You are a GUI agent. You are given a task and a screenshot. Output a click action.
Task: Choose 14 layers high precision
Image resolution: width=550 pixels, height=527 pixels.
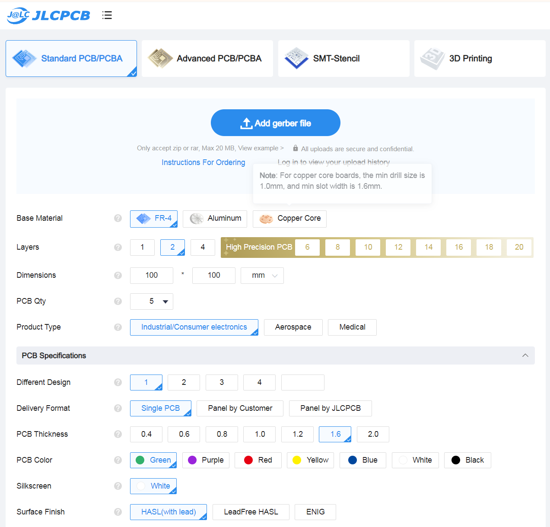click(x=428, y=248)
